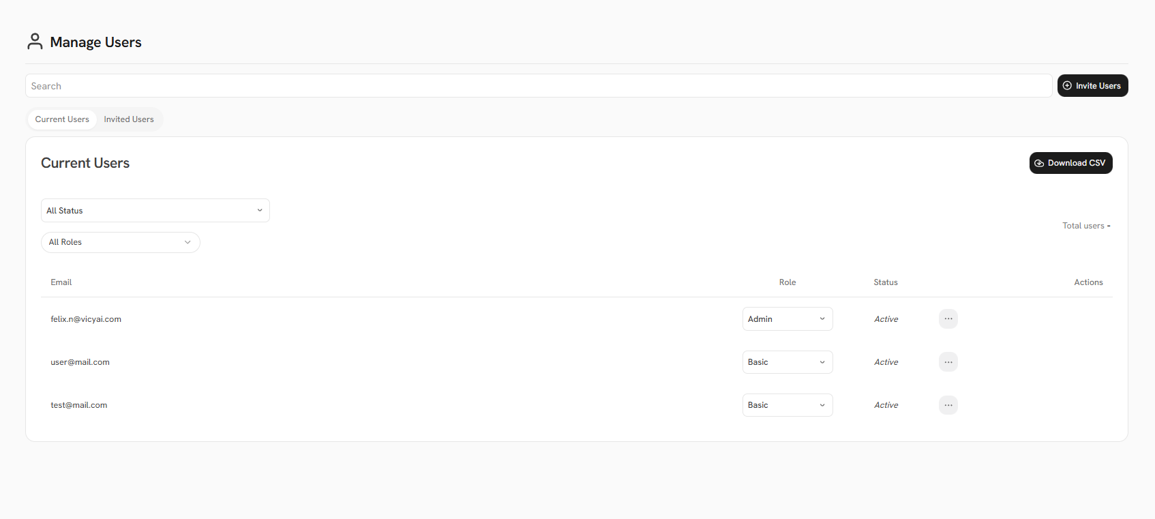Viewport: 1155px width, 519px height.
Task: Click the All Status dropdown chevron
Action: pyautogui.click(x=260, y=211)
